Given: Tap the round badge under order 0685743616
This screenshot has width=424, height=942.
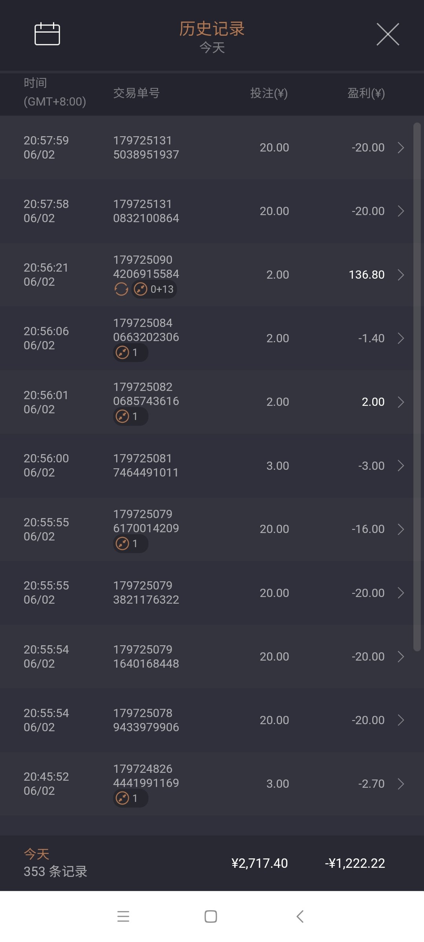Looking at the screenshot, I should click(130, 416).
